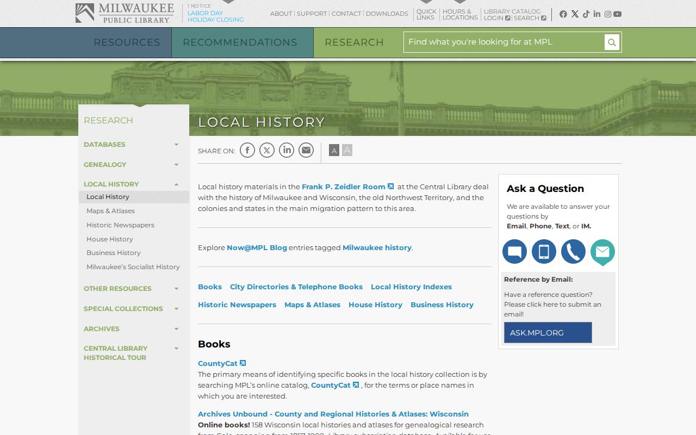
Task: Open the library's Facebook page from the header
Action: point(563,14)
